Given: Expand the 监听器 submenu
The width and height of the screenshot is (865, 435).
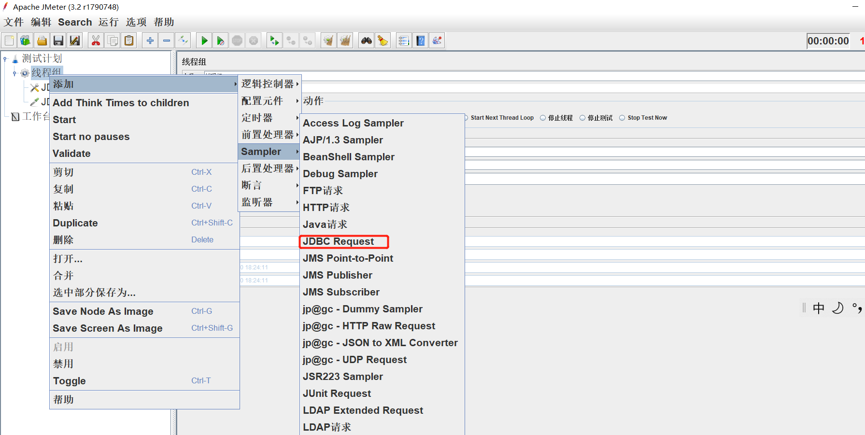Looking at the screenshot, I should click(x=269, y=202).
